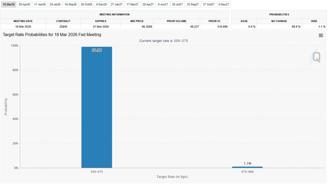Click the 31 Mar 2026 expiry cell

point(101,27)
